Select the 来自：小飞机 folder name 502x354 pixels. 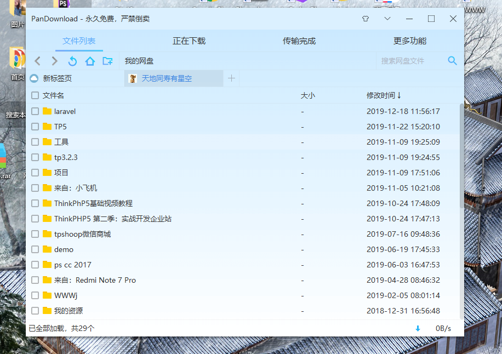[x=76, y=188]
